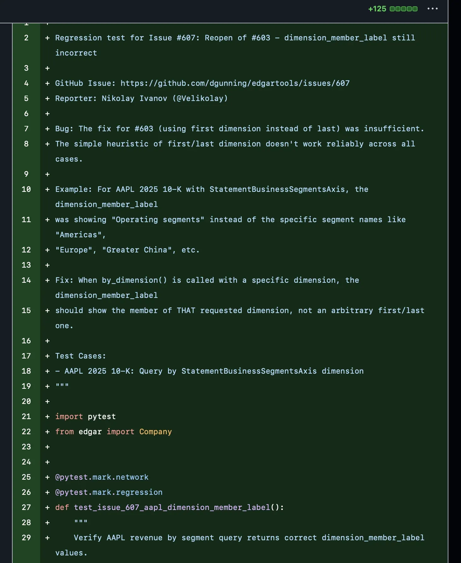Click line number 5 in the gutter

[26, 98]
